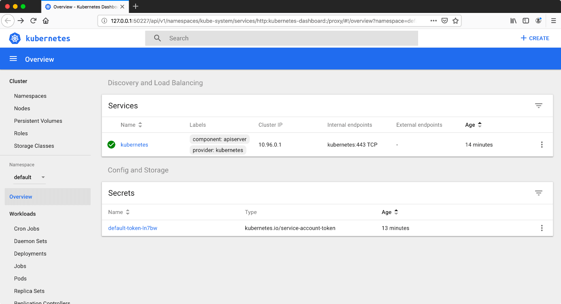Click the Firefox library icon in the toolbar
561x304 pixels.
coord(513,21)
